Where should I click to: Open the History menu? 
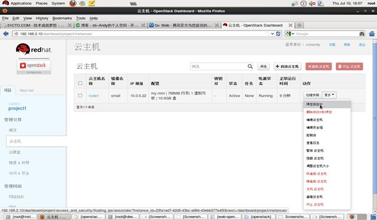click(x=42, y=18)
